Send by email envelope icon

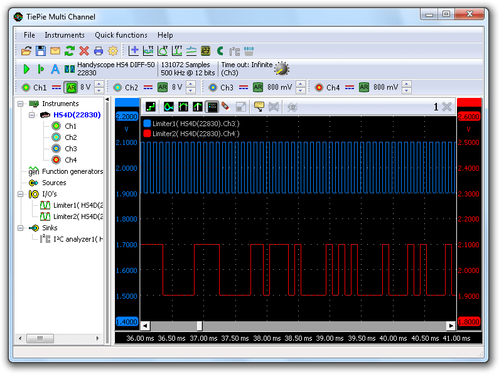(x=55, y=51)
